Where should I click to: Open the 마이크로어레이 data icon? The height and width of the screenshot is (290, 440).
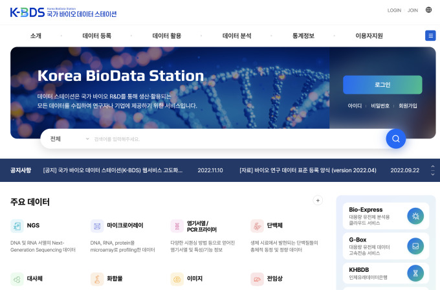click(97, 226)
